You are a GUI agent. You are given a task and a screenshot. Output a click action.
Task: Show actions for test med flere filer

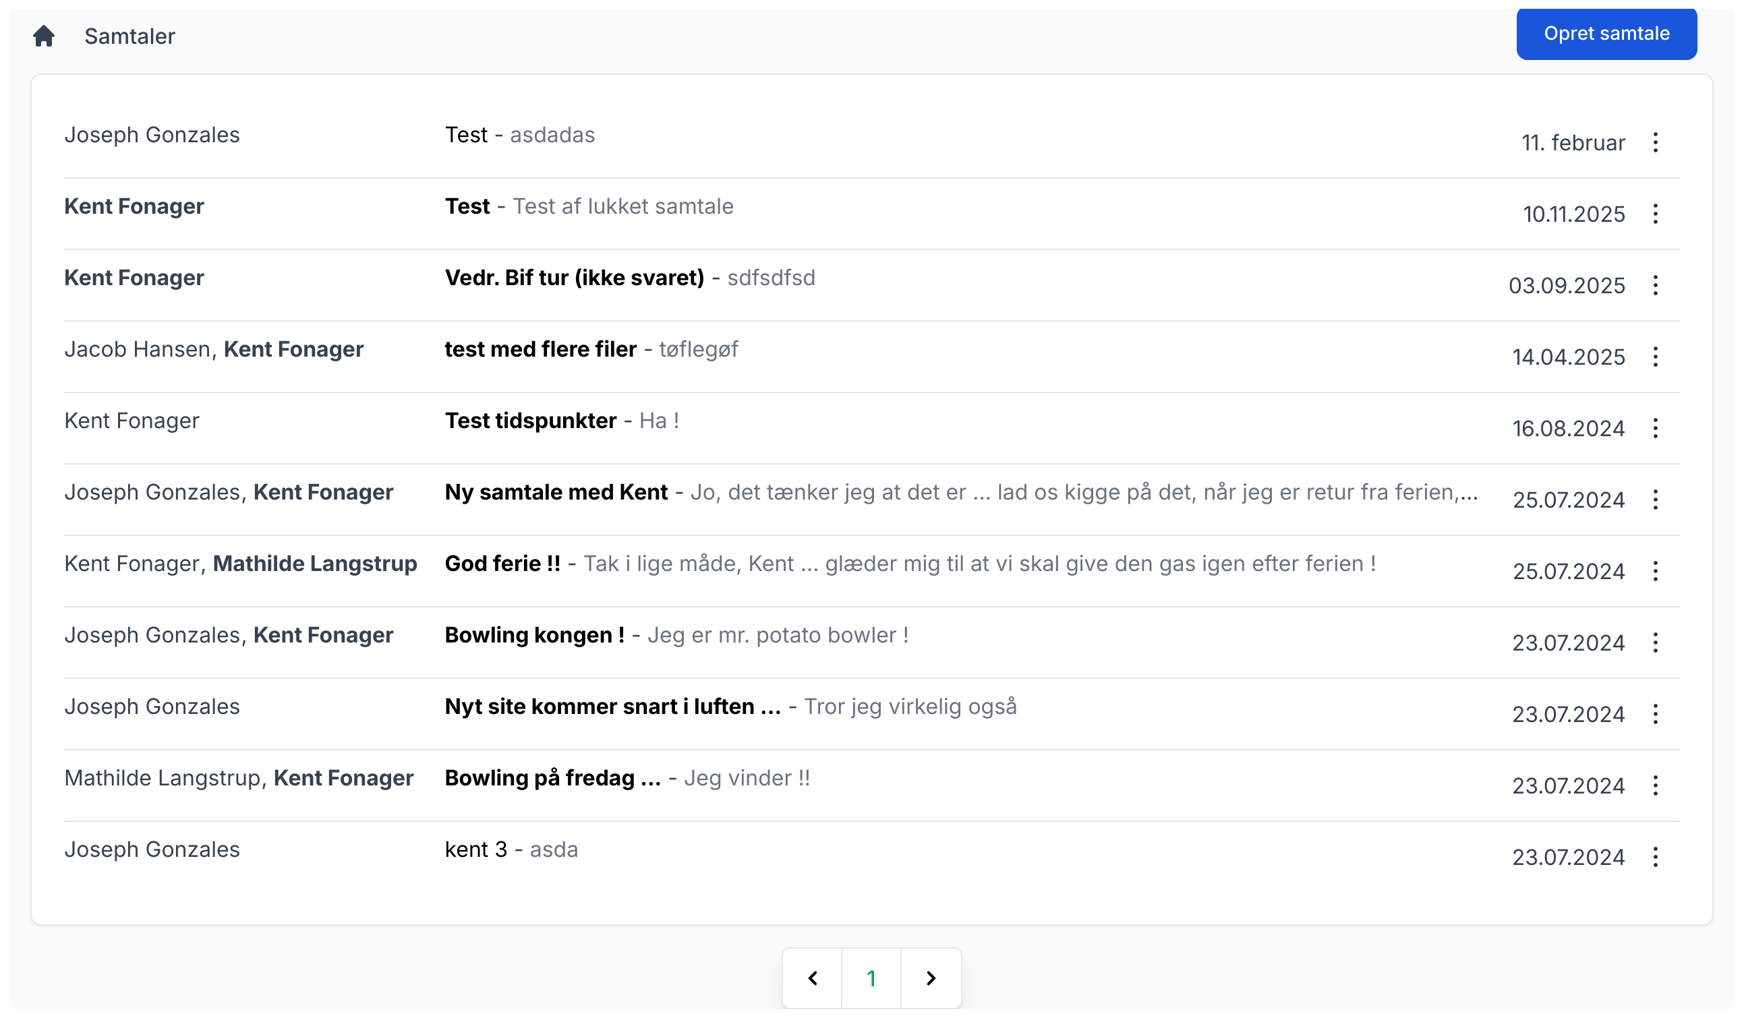pyautogui.click(x=1655, y=357)
